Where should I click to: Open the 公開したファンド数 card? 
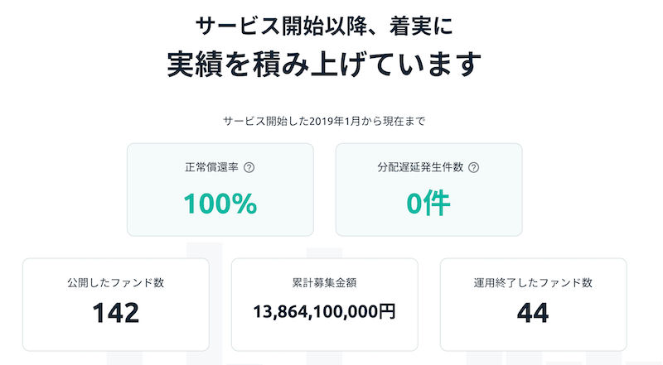[116, 305]
